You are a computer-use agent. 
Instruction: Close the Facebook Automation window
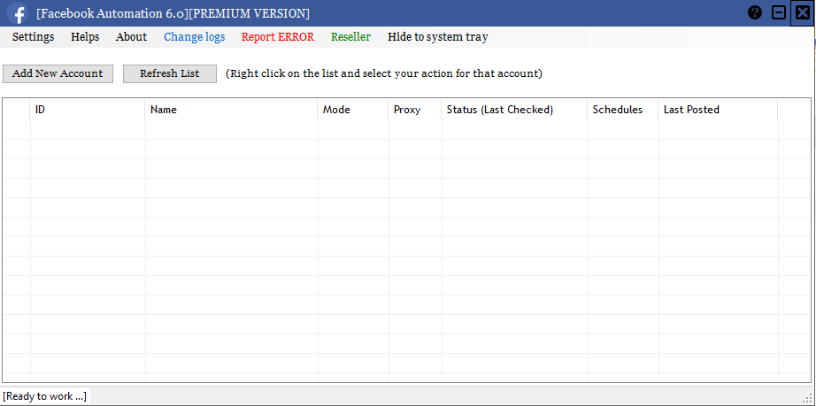803,13
